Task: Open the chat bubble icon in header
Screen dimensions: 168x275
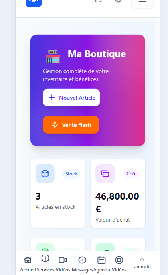Action: pos(99,1)
